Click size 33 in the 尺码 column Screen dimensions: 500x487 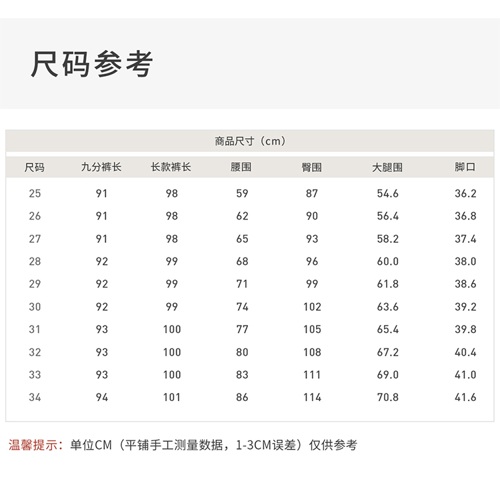(x=35, y=375)
